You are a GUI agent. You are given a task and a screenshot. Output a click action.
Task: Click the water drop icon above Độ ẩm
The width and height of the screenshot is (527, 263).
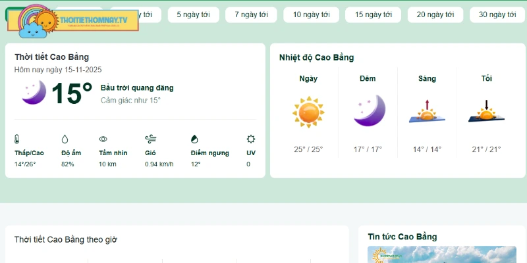pos(65,139)
